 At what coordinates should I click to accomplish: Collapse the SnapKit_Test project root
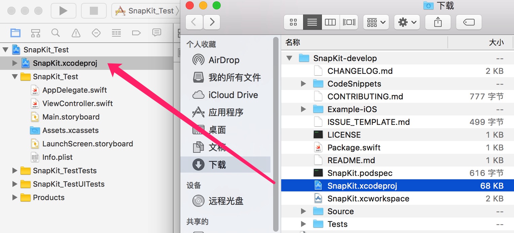coord(5,50)
